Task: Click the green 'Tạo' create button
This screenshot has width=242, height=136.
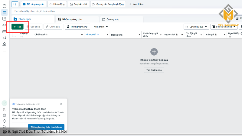Action: pos(17,27)
